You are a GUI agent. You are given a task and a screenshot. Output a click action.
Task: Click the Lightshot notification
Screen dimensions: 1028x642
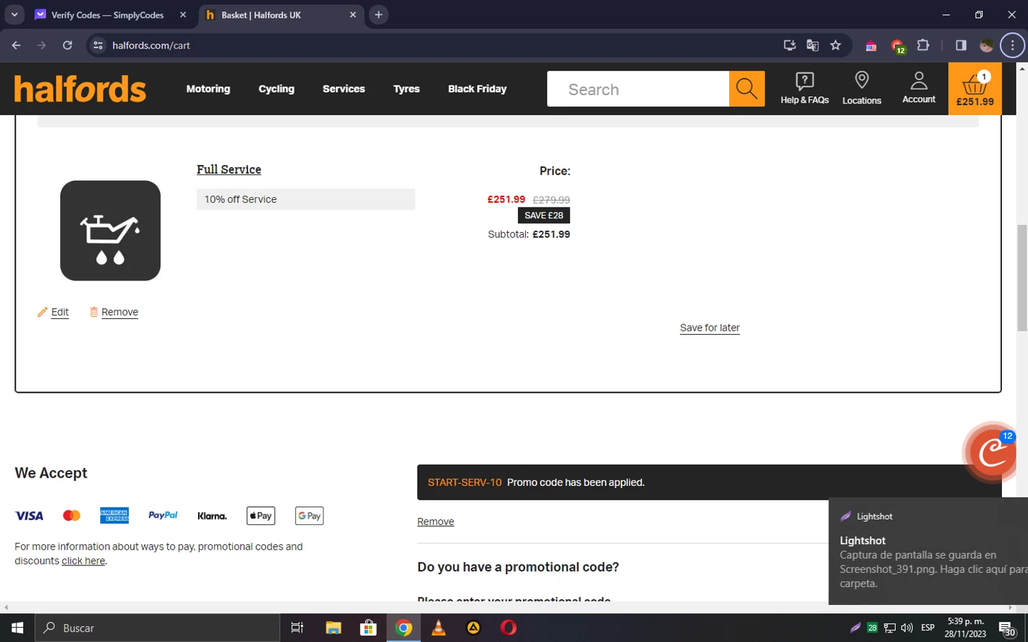[928, 551]
